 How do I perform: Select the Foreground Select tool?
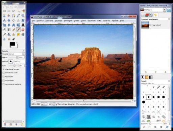point(9,15)
